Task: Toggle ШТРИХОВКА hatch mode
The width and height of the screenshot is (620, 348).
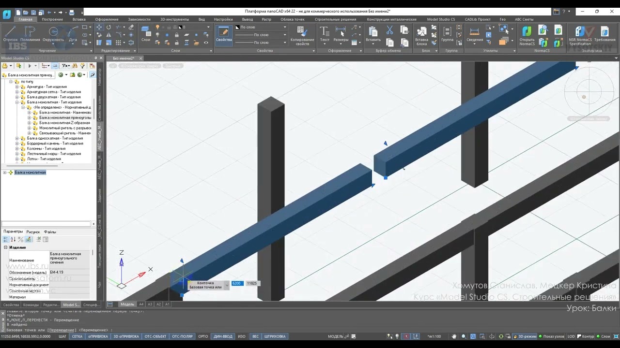Action: point(275,336)
